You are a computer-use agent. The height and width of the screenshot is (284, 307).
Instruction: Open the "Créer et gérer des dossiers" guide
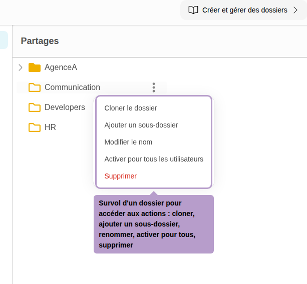(244, 10)
